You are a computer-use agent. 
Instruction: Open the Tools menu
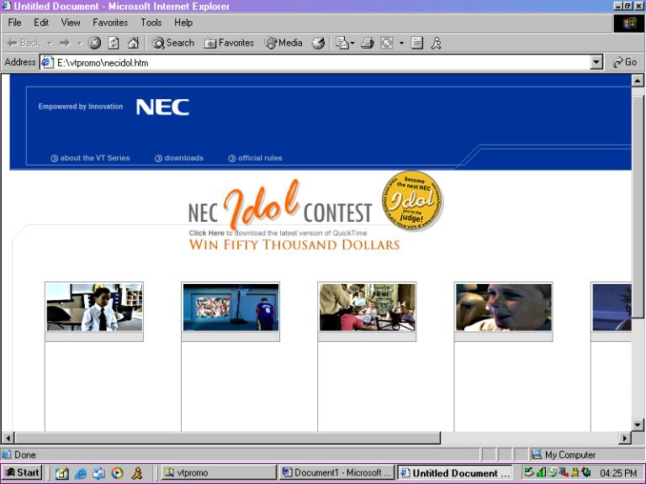click(151, 22)
